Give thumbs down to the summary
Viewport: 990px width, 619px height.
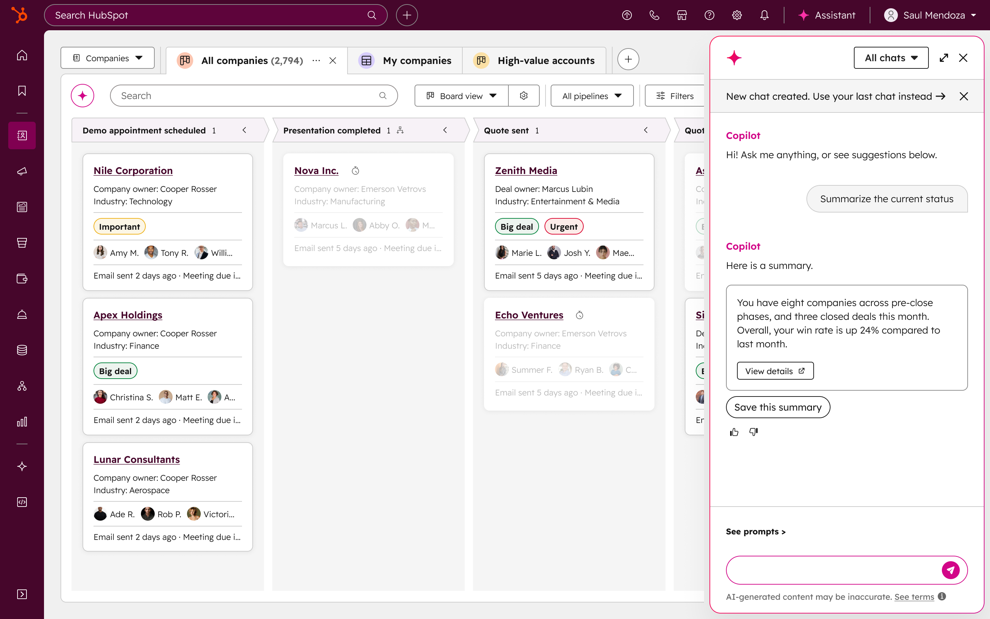coord(753,432)
